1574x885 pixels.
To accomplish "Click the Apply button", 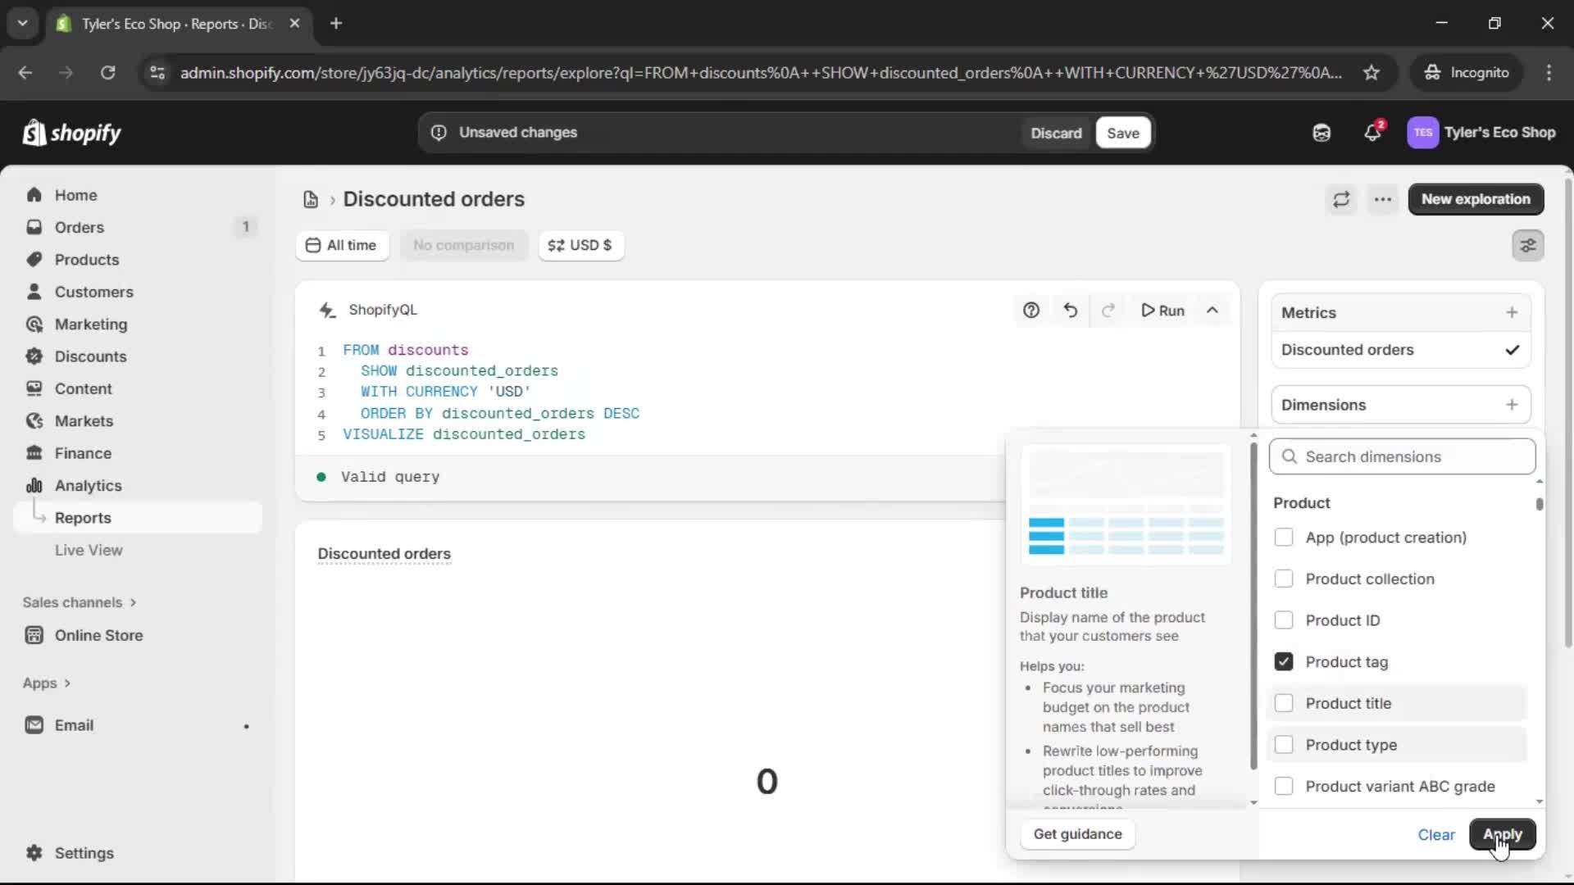I will tap(1502, 834).
